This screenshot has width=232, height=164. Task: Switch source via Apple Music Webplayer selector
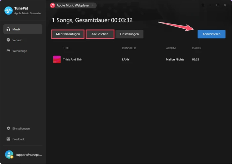73,6
